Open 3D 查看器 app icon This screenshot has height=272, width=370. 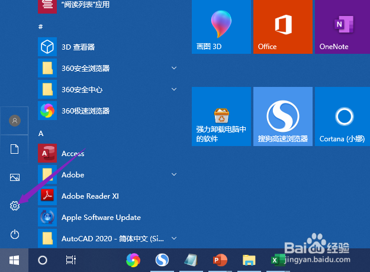47,47
